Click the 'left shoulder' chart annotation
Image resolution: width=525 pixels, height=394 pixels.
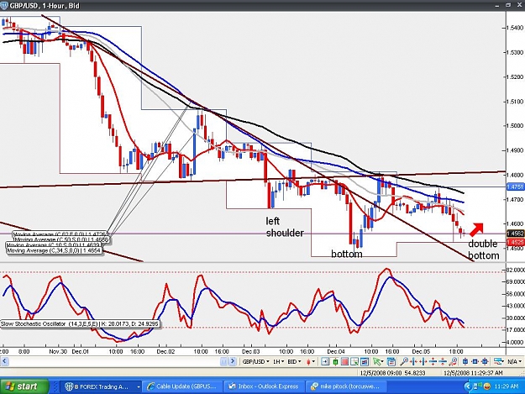285,227
